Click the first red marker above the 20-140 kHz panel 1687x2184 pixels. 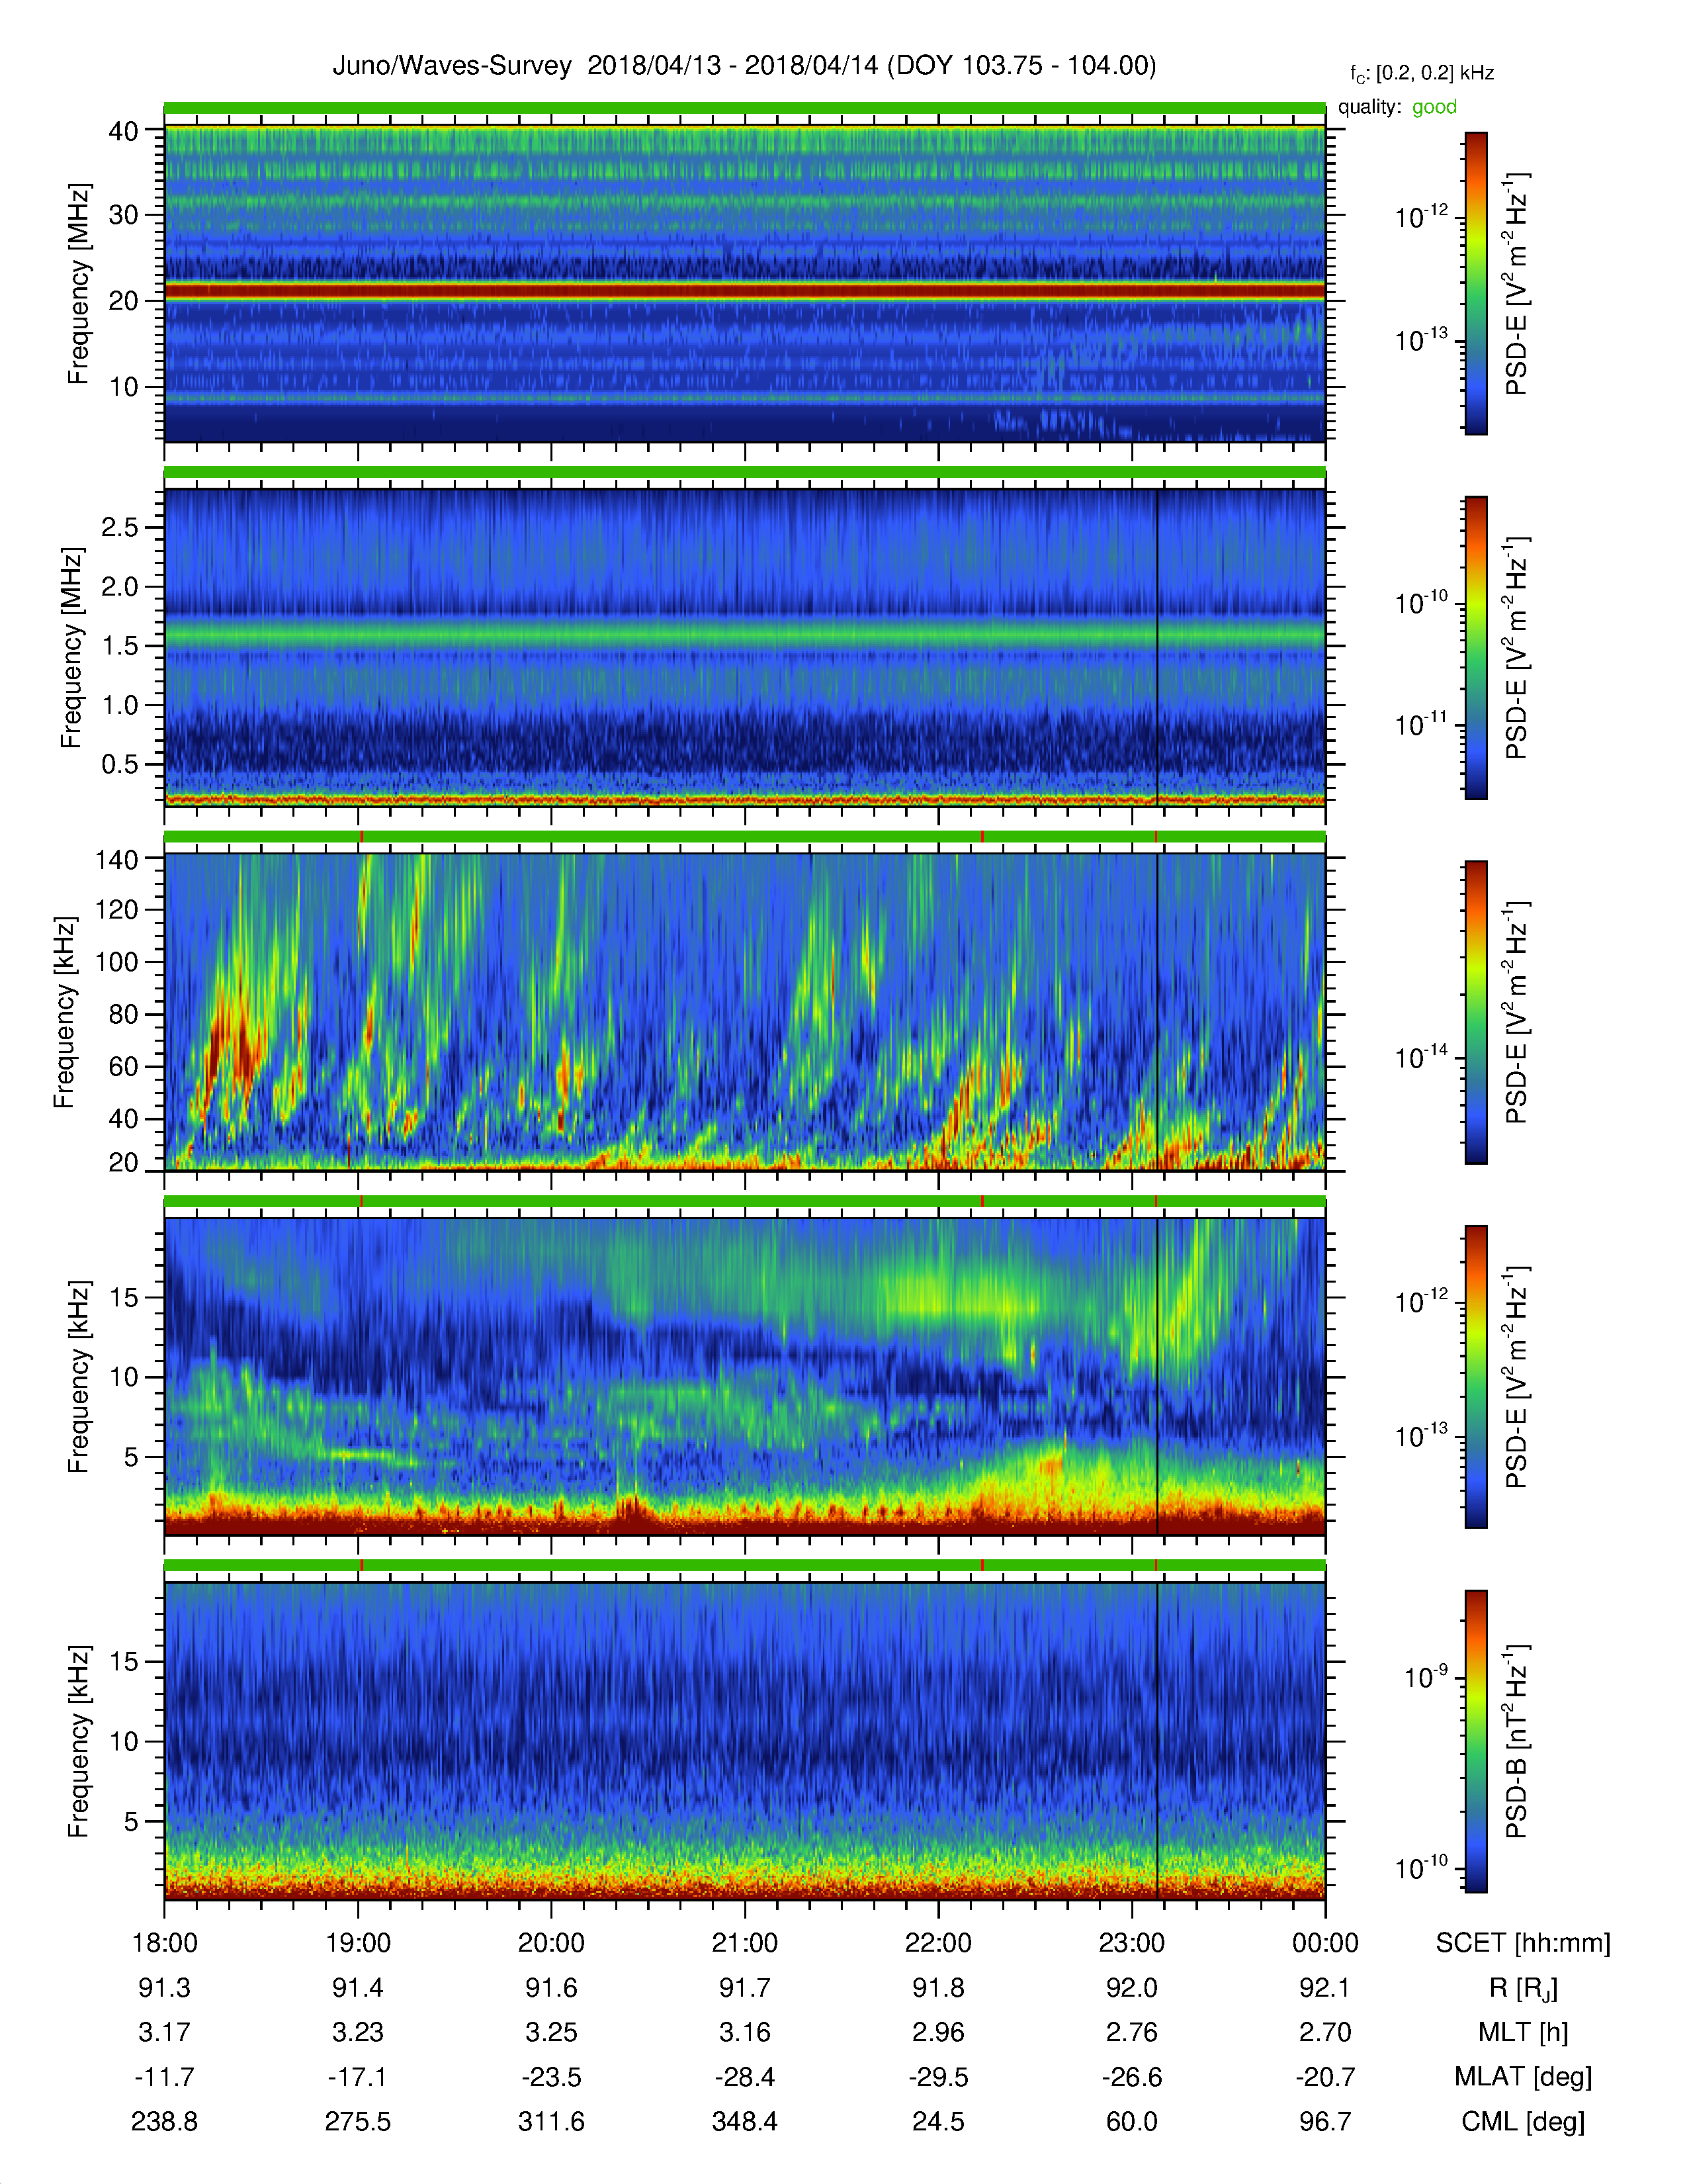pyautogui.click(x=361, y=836)
